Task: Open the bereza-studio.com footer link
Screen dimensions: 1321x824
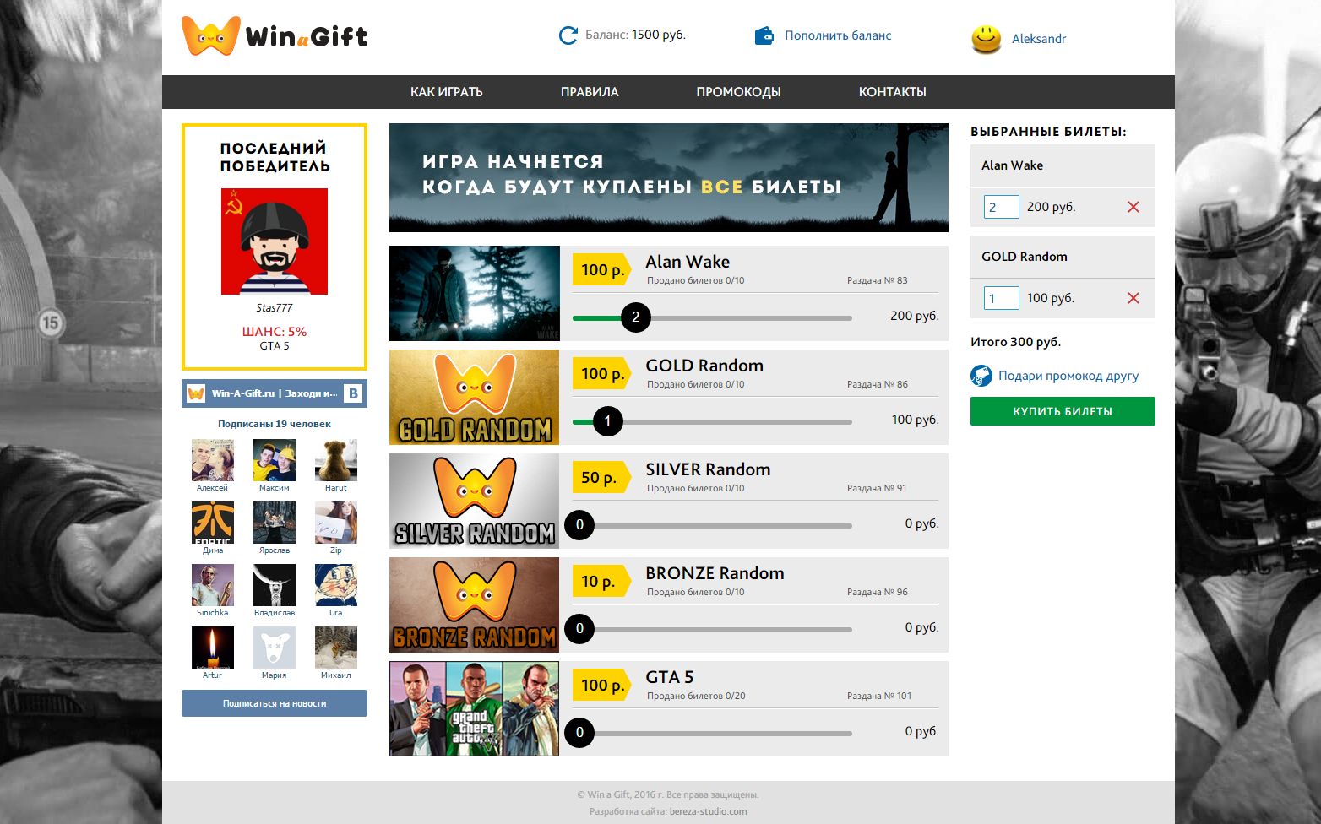Action: coord(708,810)
